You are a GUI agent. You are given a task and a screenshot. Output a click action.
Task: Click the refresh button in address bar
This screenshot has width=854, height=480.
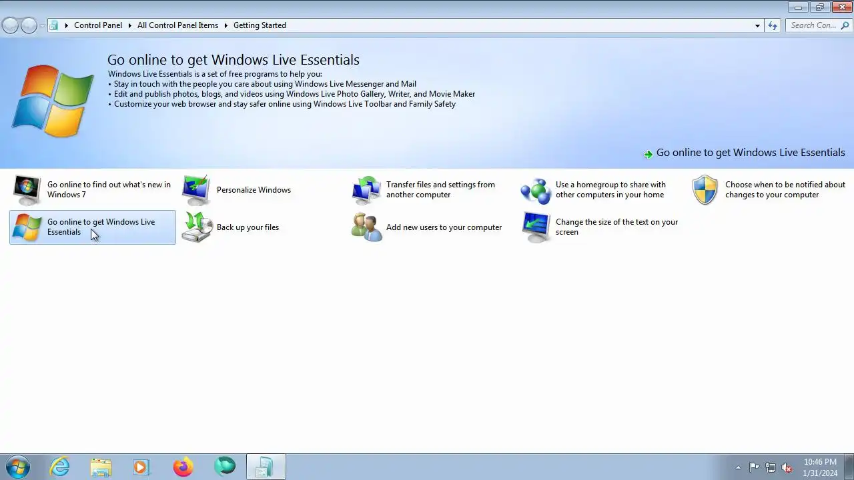coord(773,25)
